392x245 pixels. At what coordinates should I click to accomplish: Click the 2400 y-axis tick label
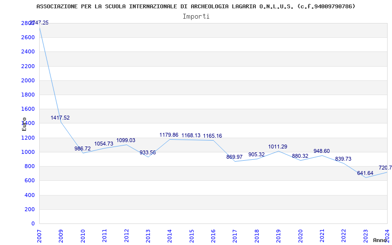(28, 52)
